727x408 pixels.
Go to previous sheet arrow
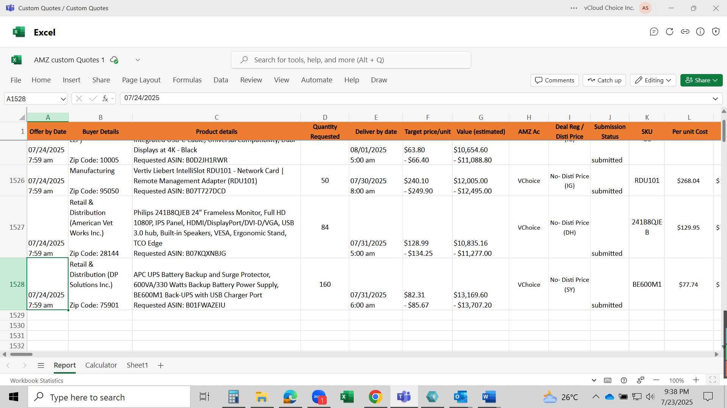(8, 365)
